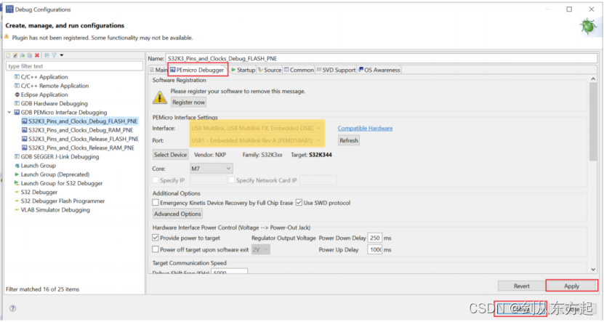Select GDB Hardware Debugging in the tree
Screen dimensions: 604x322
[x=54, y=104]
